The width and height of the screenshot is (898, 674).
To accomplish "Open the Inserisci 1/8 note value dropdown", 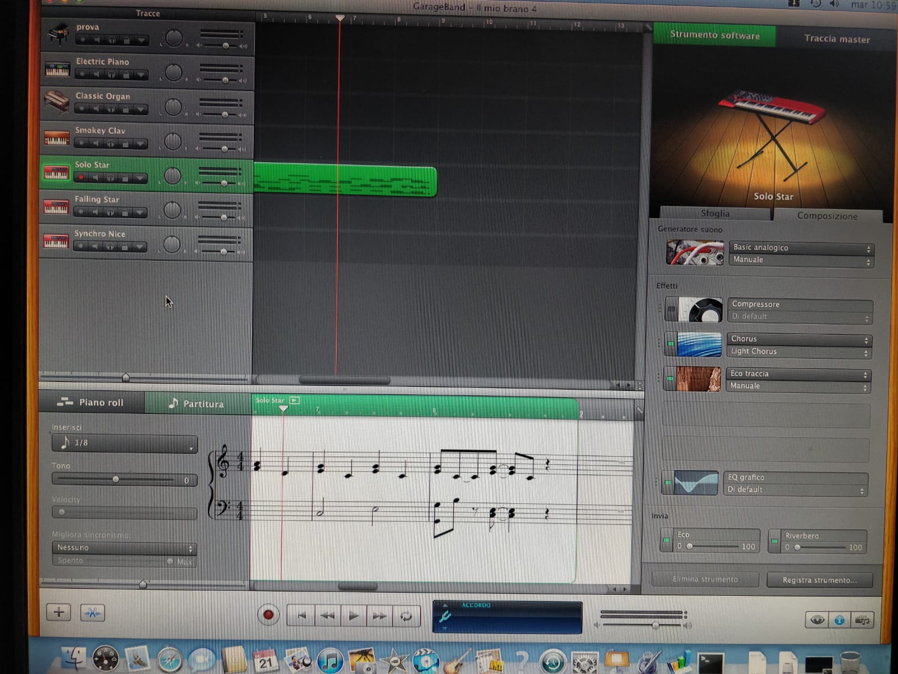I will 125,443.
